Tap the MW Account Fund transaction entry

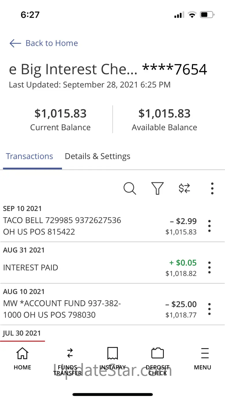(87, 309)
